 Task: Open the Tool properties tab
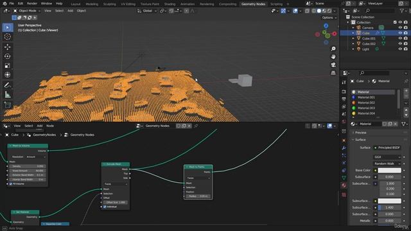click(x=344, y=82)
